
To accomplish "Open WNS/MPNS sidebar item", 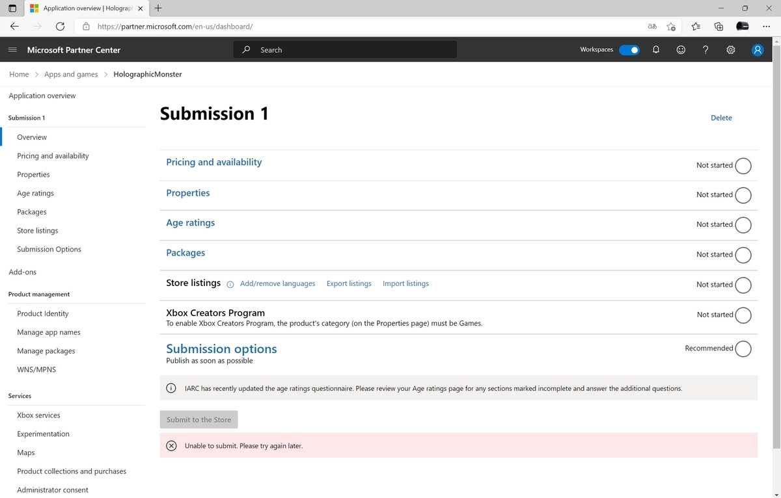I will (x=36, y=370).
